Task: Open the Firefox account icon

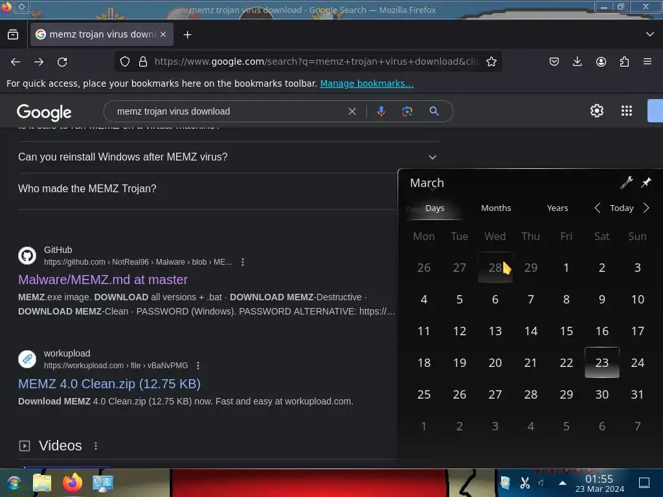Action: tap(601, 61)
